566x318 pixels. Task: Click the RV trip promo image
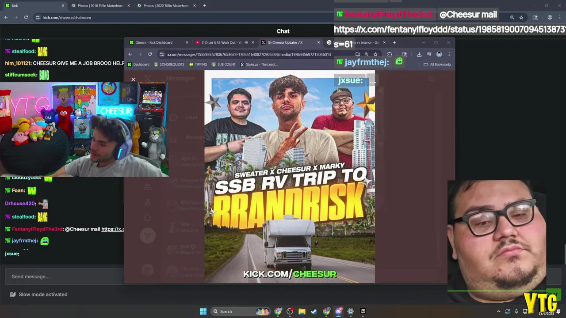point(290,177)
